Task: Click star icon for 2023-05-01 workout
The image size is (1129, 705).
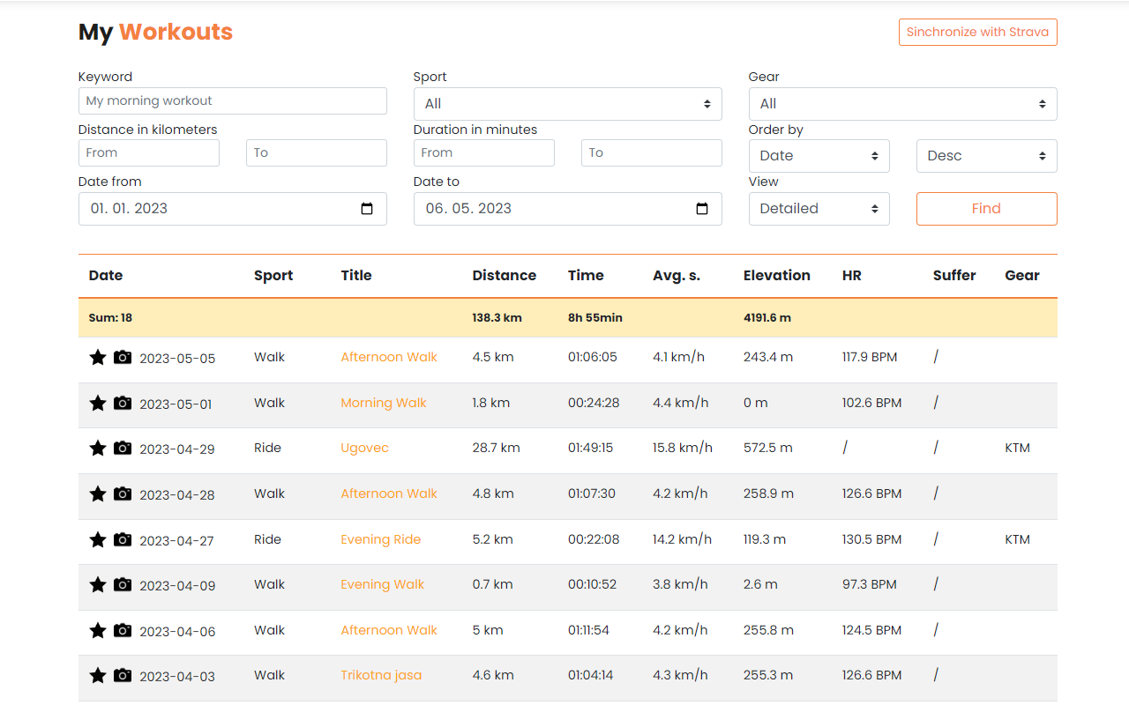Action: point(98,403)
